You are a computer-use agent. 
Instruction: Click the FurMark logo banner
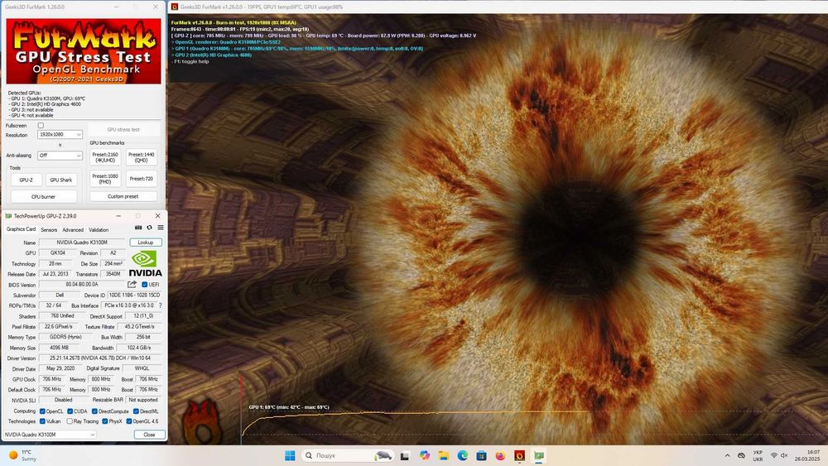(84, 51)
